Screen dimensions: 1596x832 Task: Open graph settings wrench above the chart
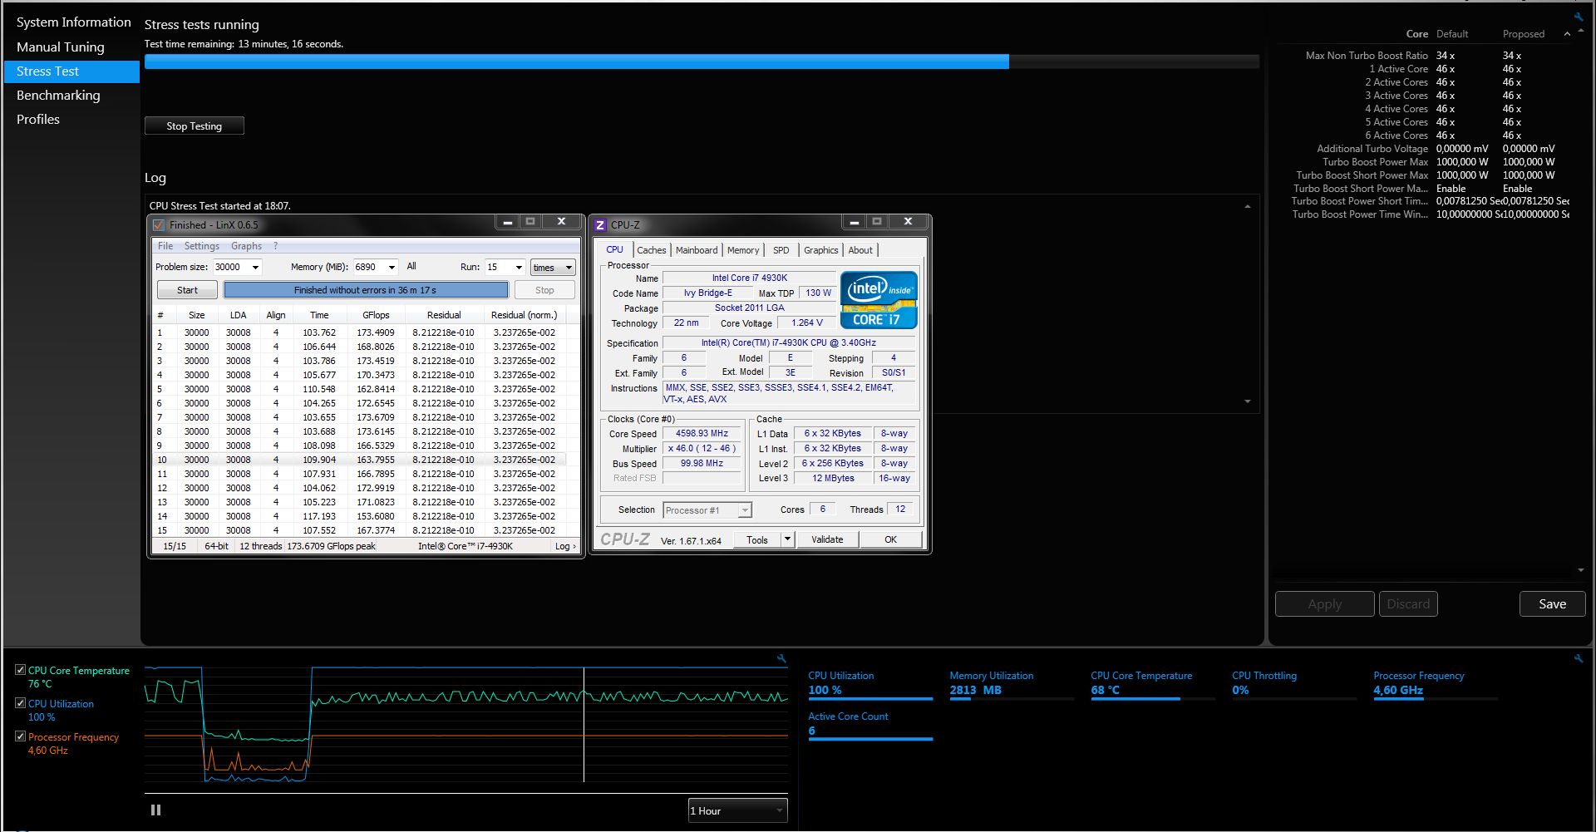coord(781,658)
